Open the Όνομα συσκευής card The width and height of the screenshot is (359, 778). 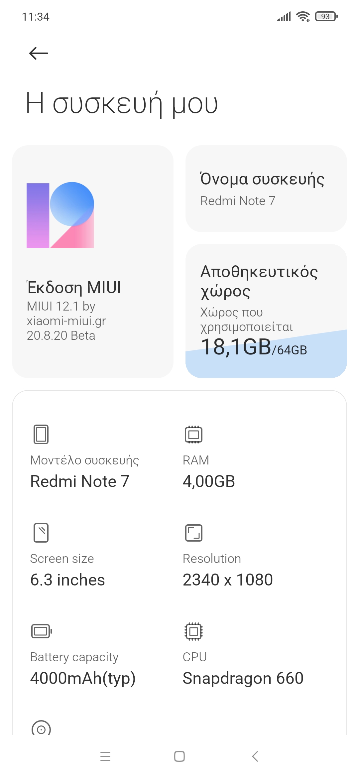click(x=266, y=189)
